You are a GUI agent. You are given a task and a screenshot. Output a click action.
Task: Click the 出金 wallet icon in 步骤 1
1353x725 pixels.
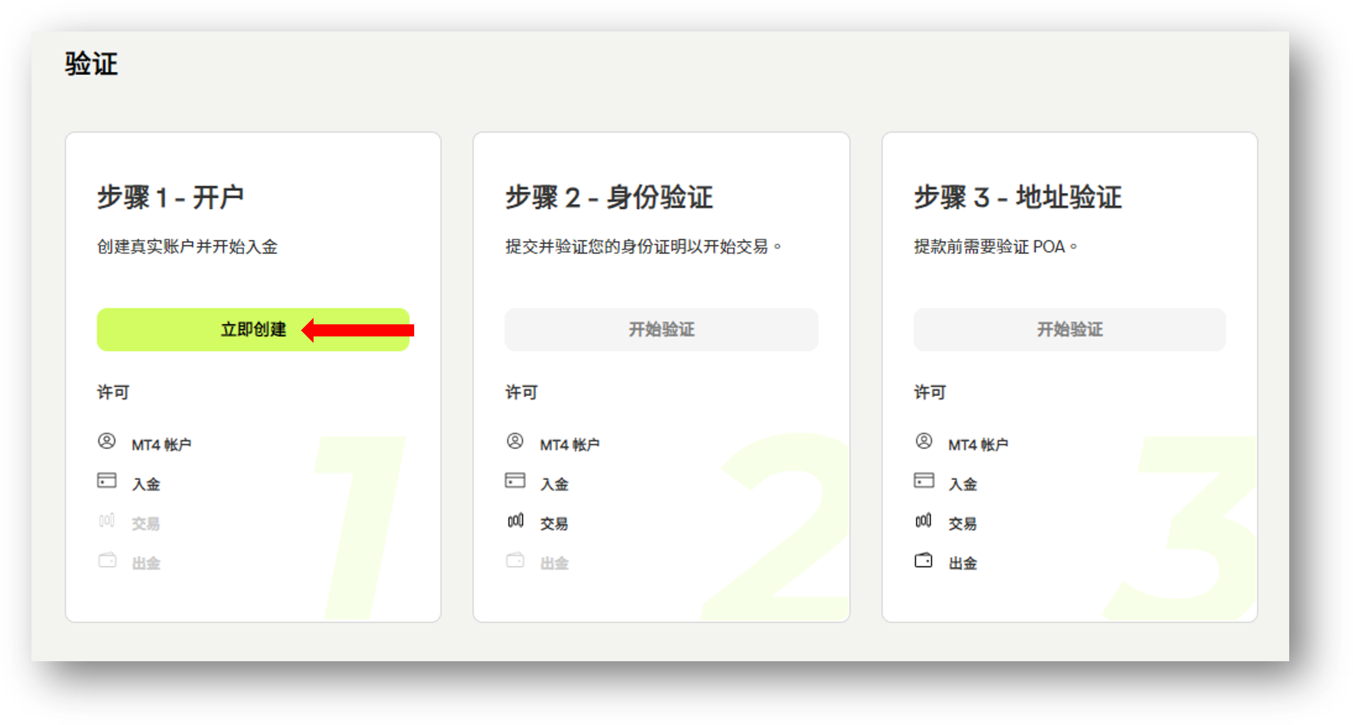click(x=107, y=561)
